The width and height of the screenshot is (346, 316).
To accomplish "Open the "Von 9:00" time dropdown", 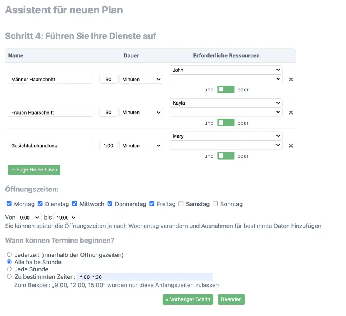I will [x=29, y=217].
